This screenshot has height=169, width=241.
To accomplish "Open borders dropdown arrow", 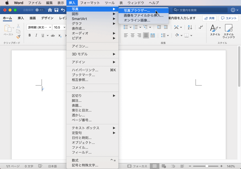I will pos(191,35).
